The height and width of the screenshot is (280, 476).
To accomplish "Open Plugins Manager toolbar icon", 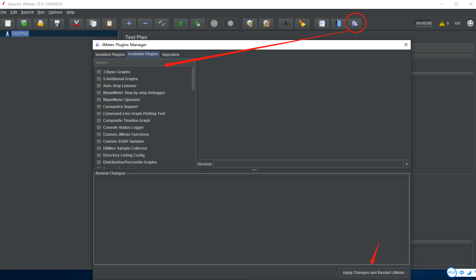I will (355, 23).
